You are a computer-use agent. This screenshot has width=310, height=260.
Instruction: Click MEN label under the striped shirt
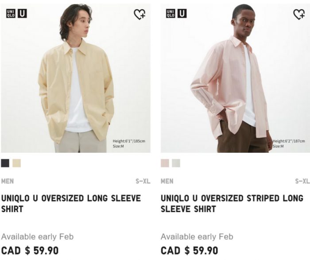pyautogui.click(x=167, y=181)
